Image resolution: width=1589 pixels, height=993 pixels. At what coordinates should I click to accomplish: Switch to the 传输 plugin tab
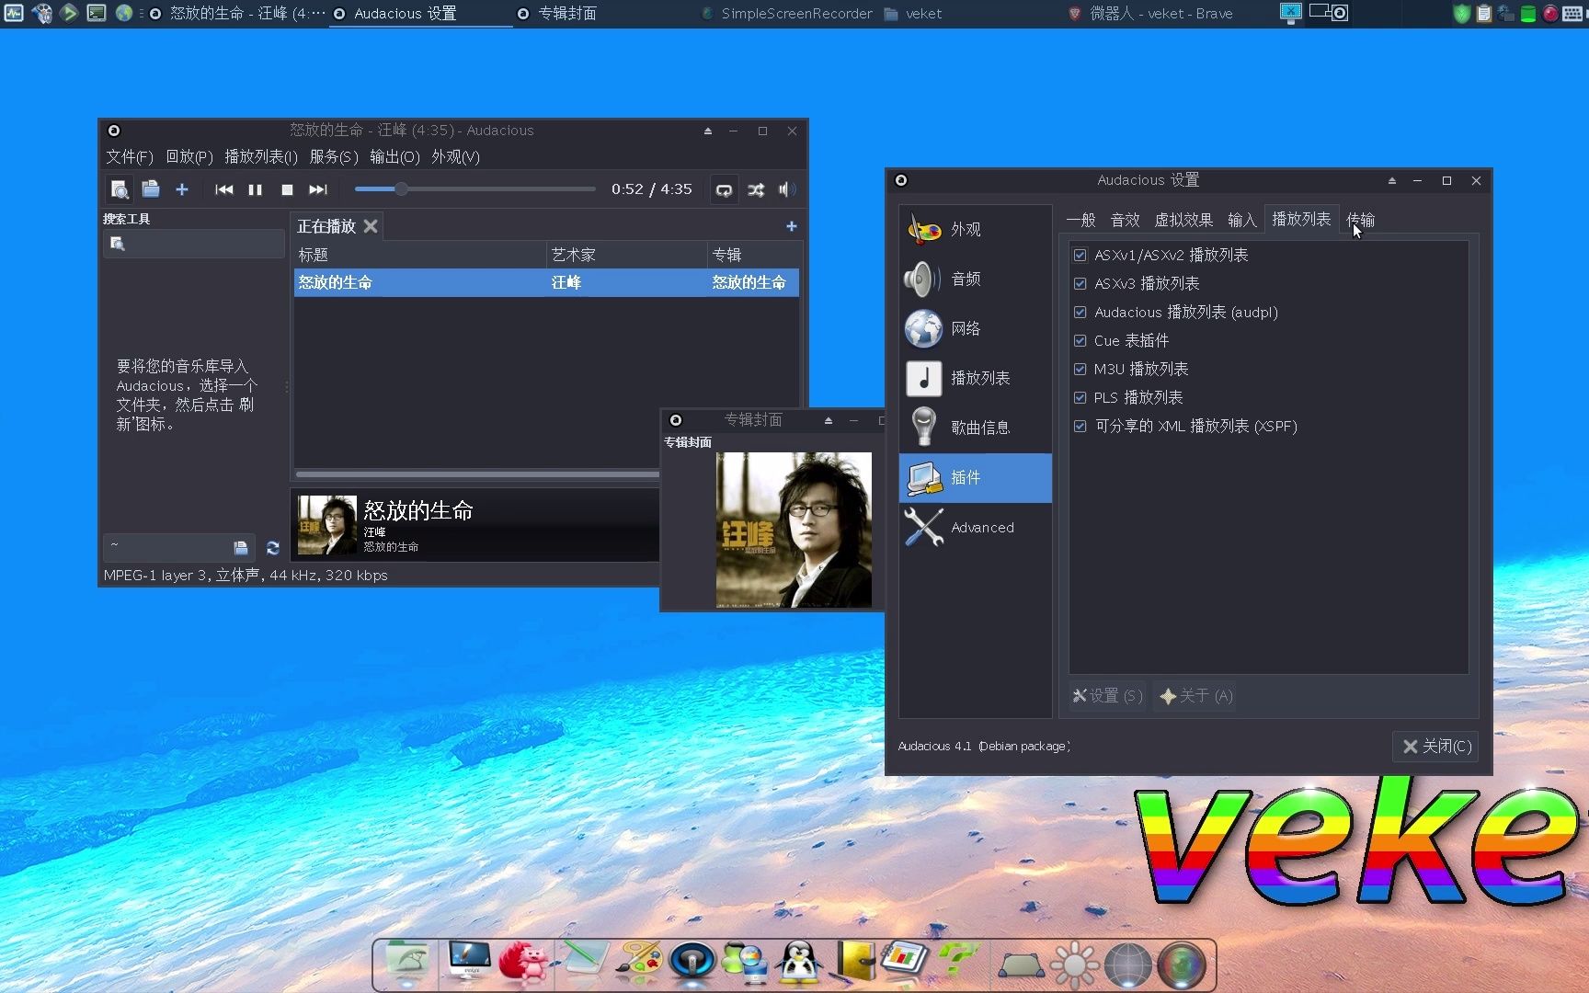pos(1361,220)
